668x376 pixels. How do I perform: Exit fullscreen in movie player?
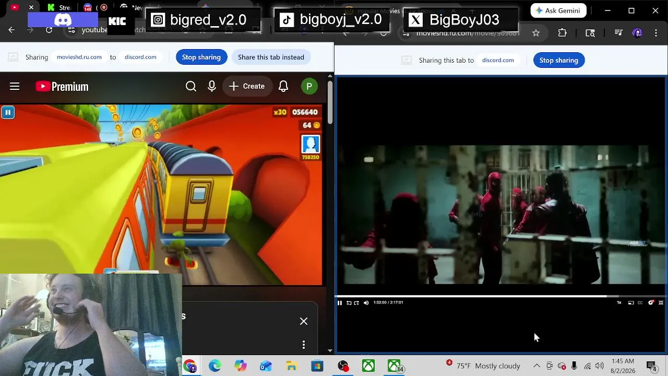[661, 302]
